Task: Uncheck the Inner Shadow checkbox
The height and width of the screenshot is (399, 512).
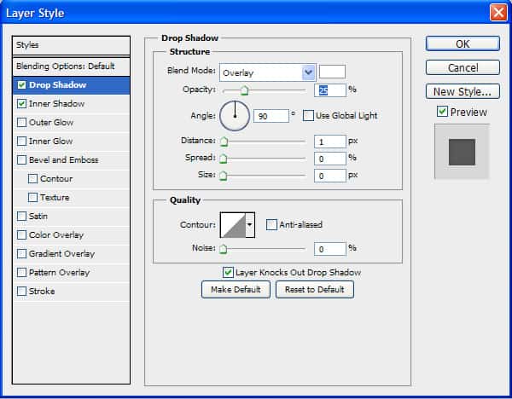Action: tap(22, 103)
